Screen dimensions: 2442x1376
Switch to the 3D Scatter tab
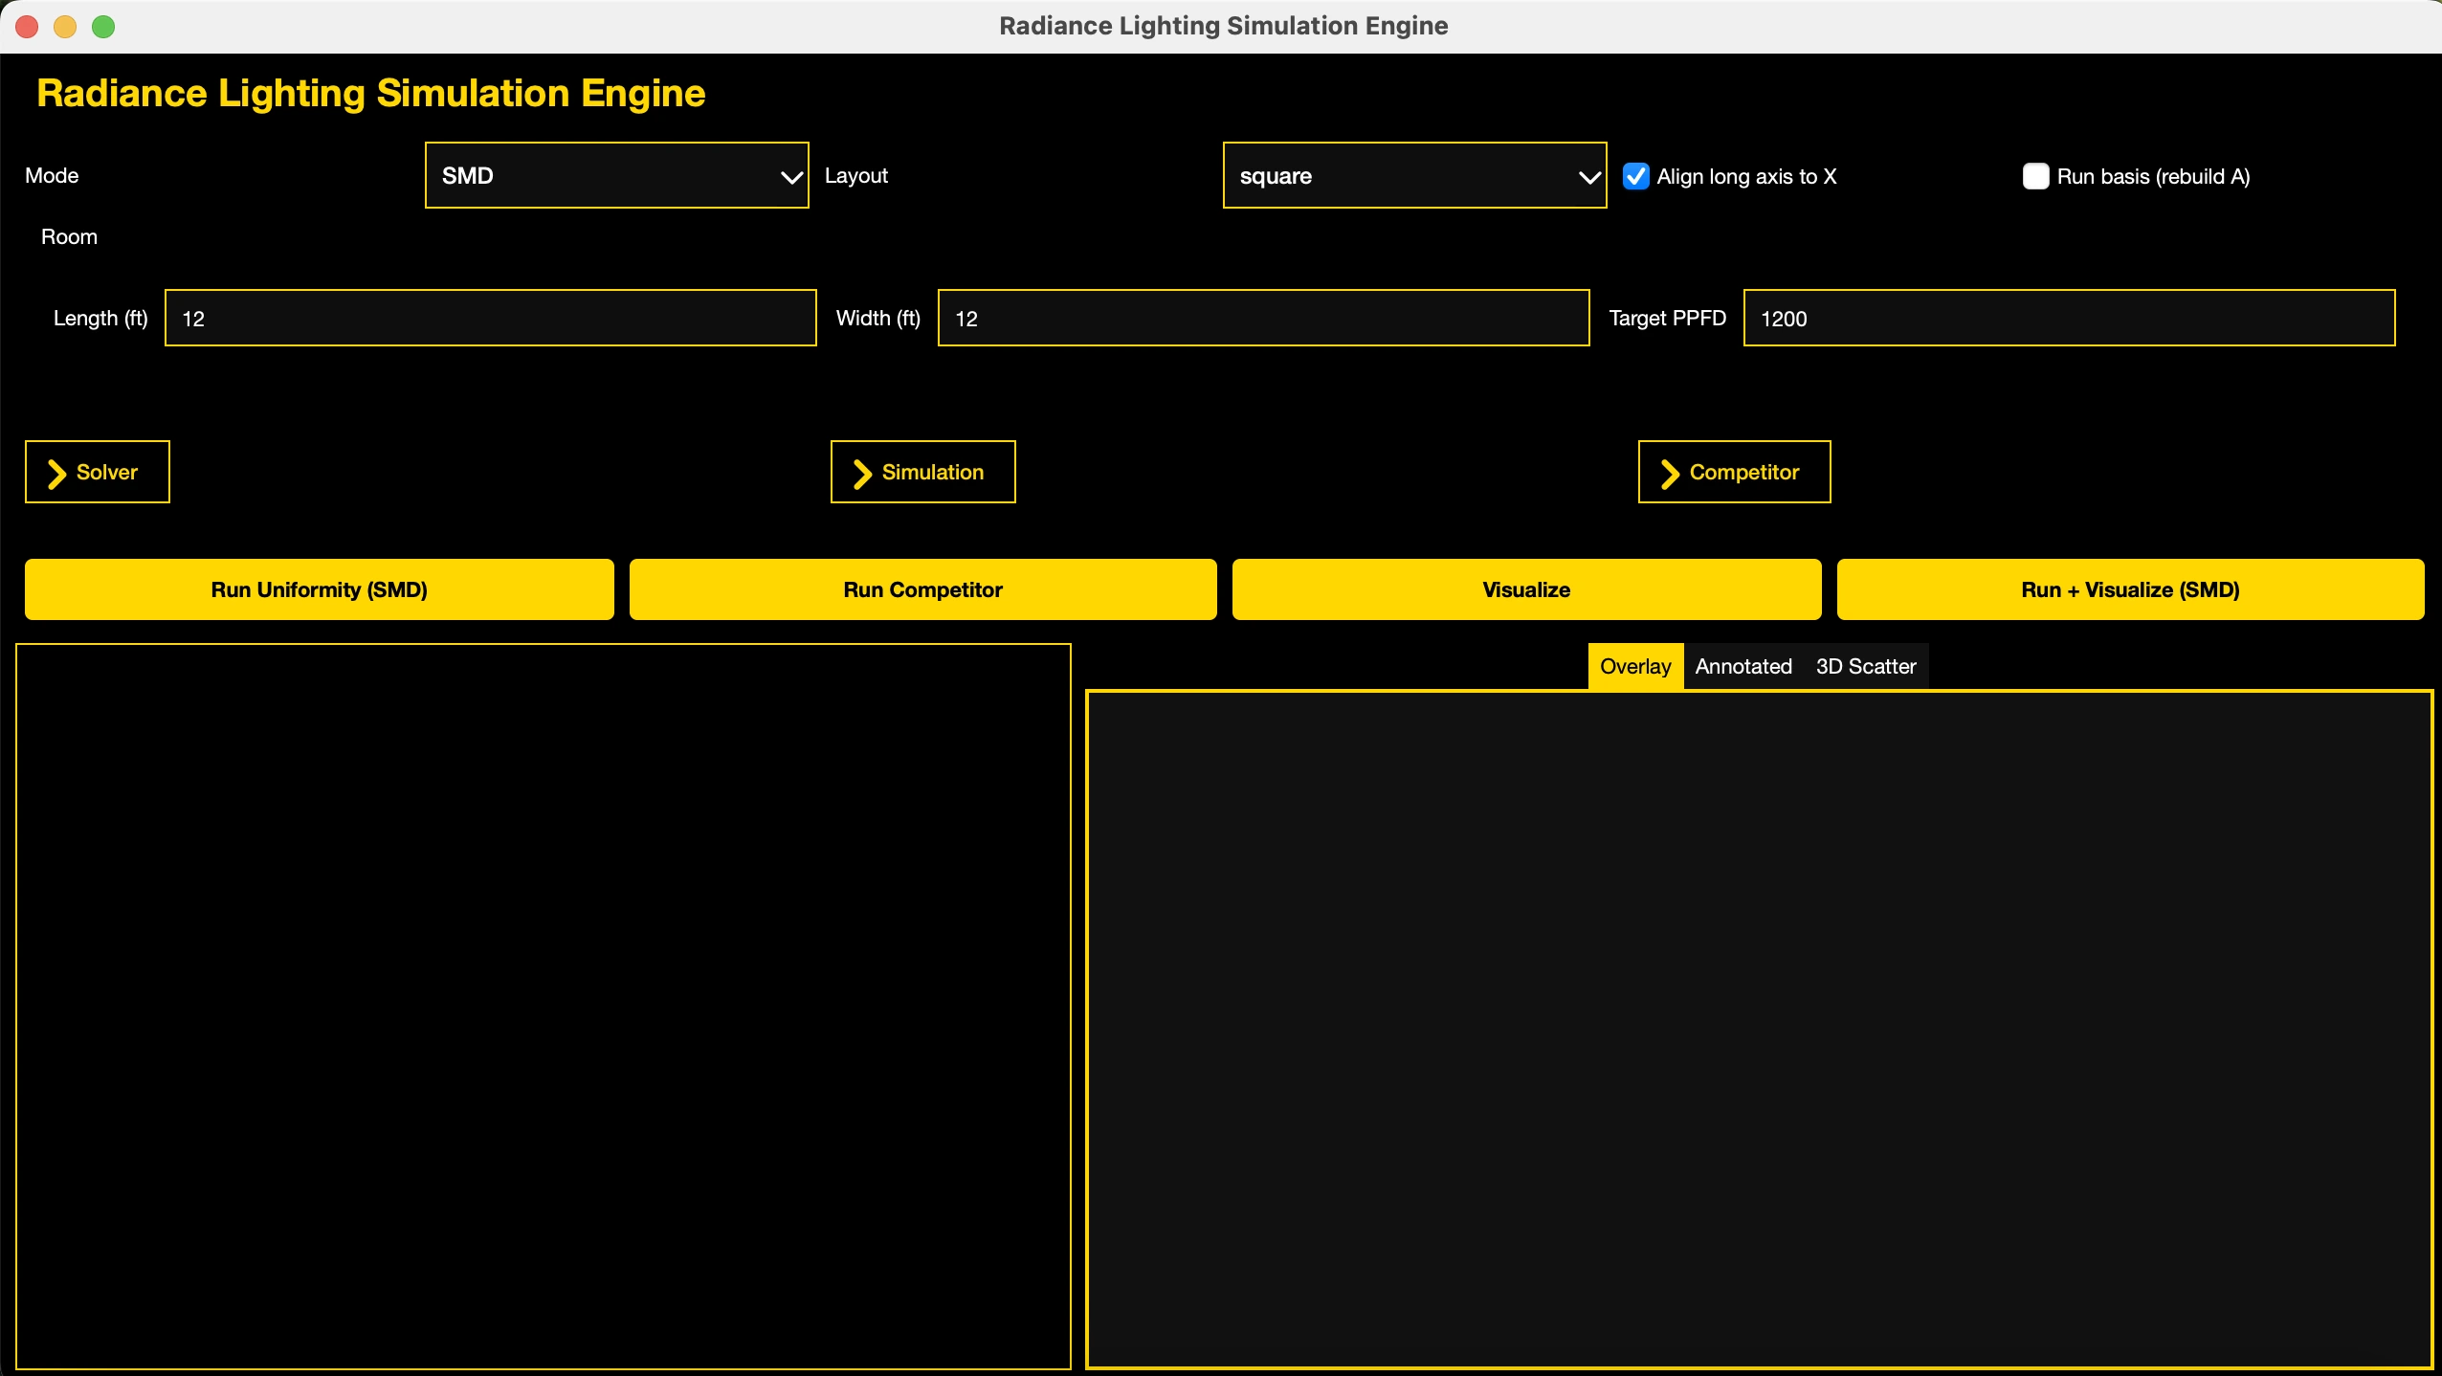1865,666
